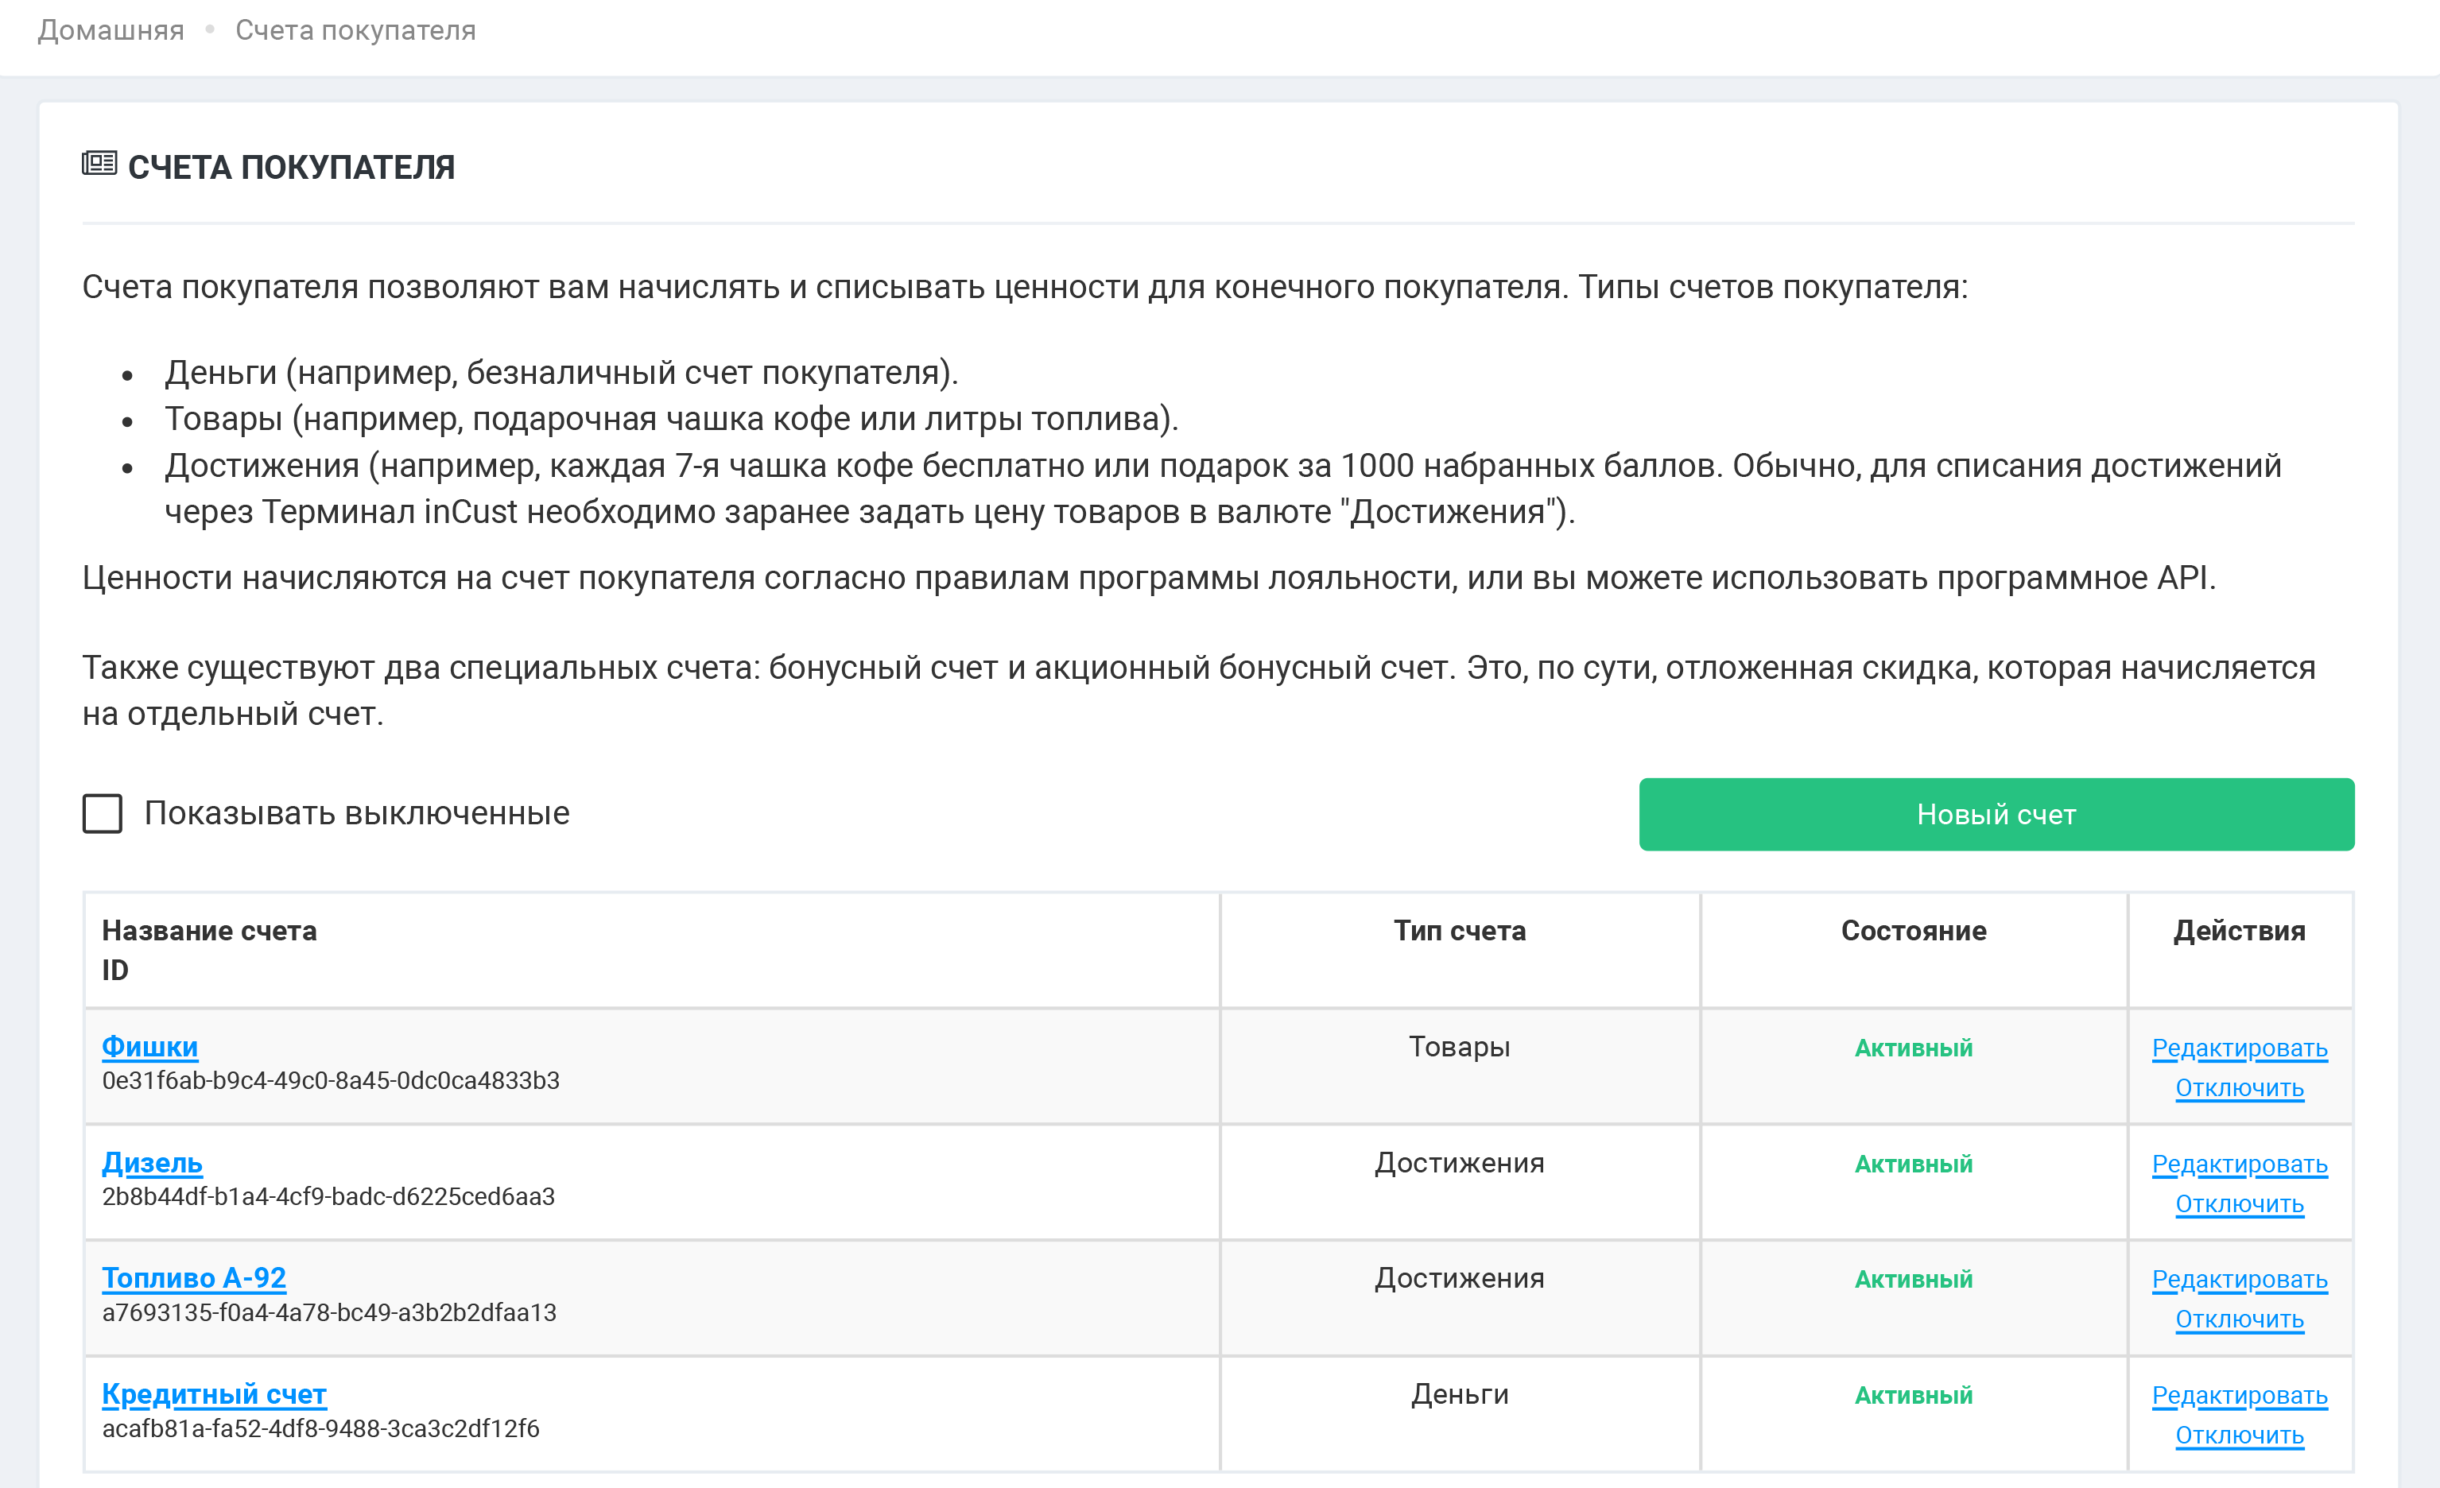Image resolution: width=2440 pixels, height=1488 pixels.
Task: Click the Тип счета column header
Action: (x=1459, y=931)
